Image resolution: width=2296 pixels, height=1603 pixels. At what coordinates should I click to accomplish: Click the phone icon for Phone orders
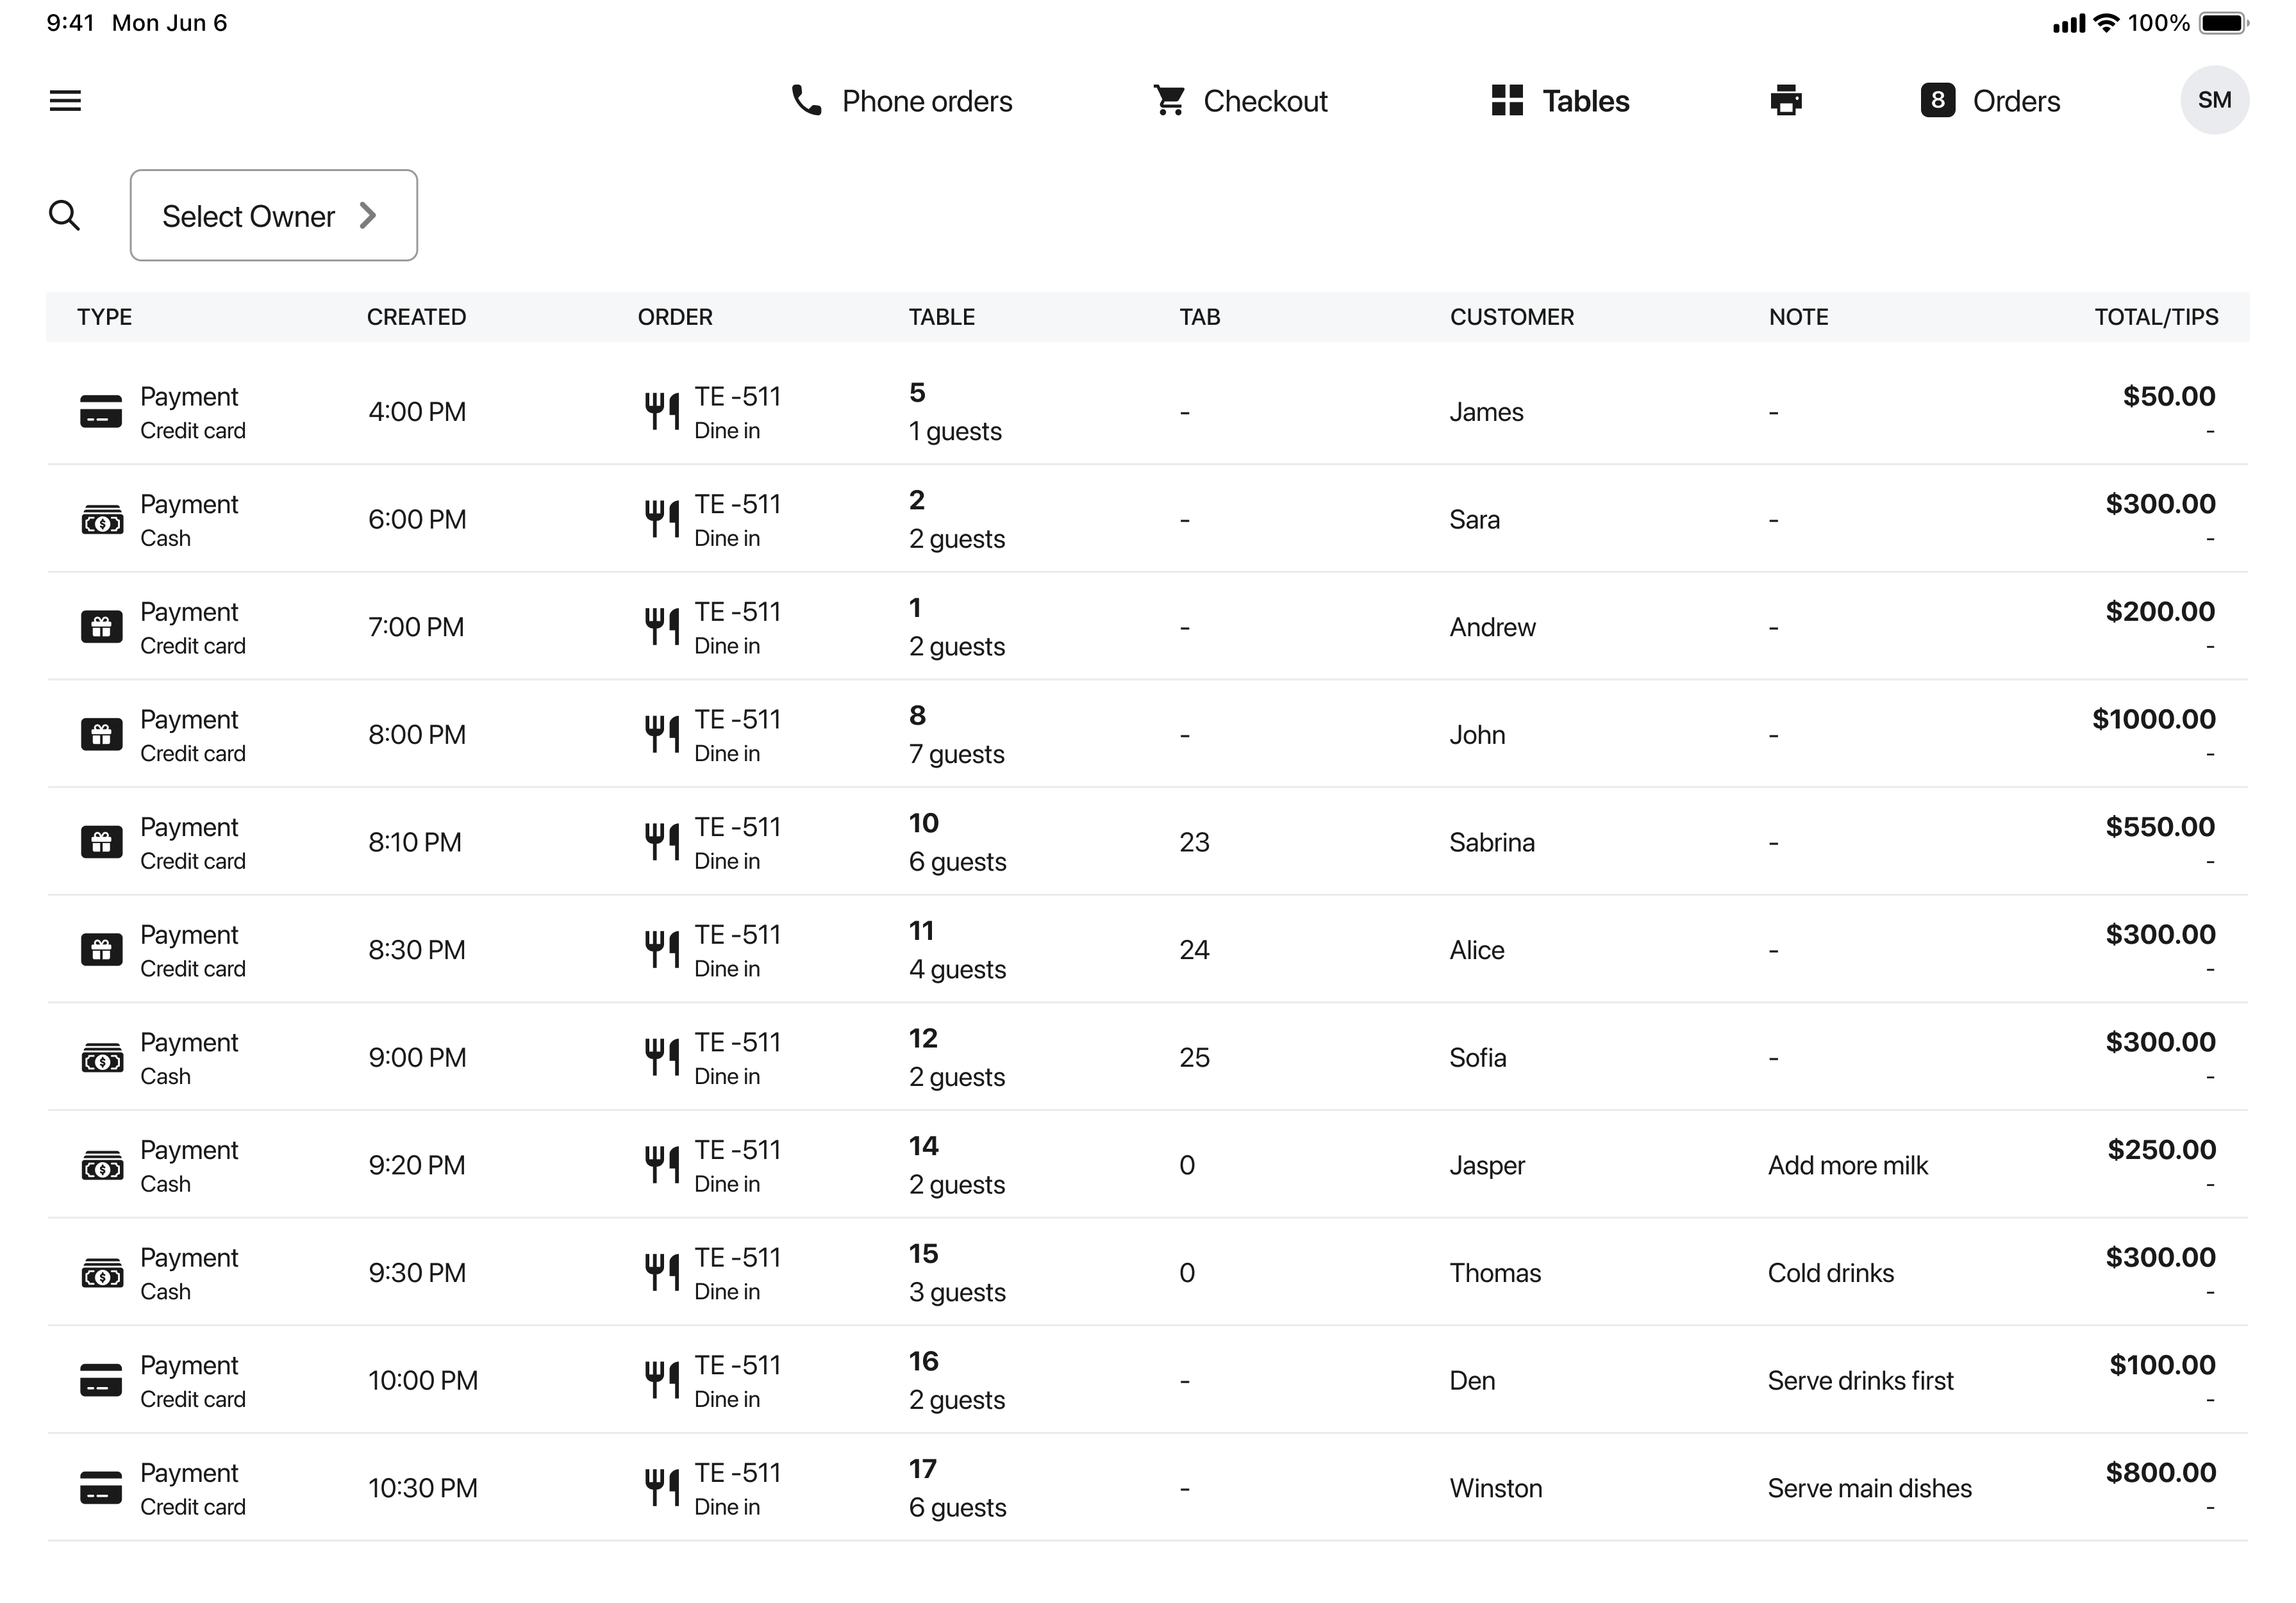[x=806, y=100]
